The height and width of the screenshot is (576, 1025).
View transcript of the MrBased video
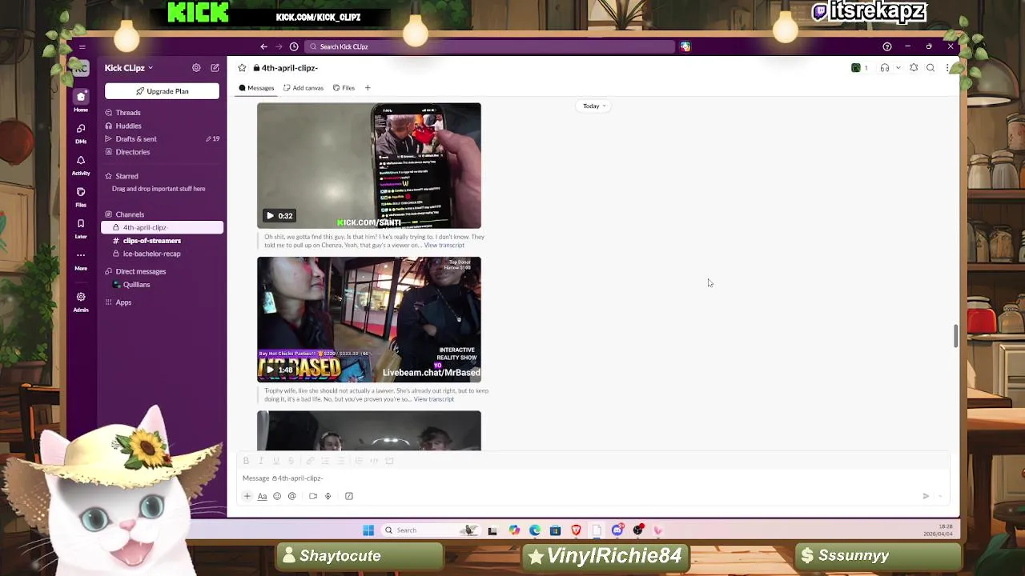[x=434, y=399]
